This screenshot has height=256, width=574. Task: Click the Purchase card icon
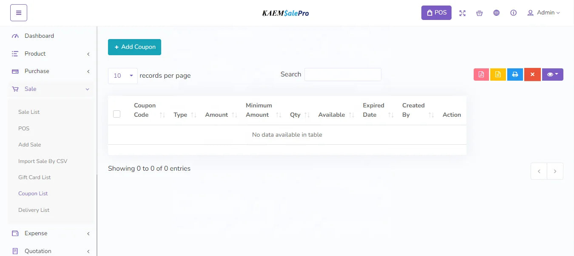click(15, 71)
